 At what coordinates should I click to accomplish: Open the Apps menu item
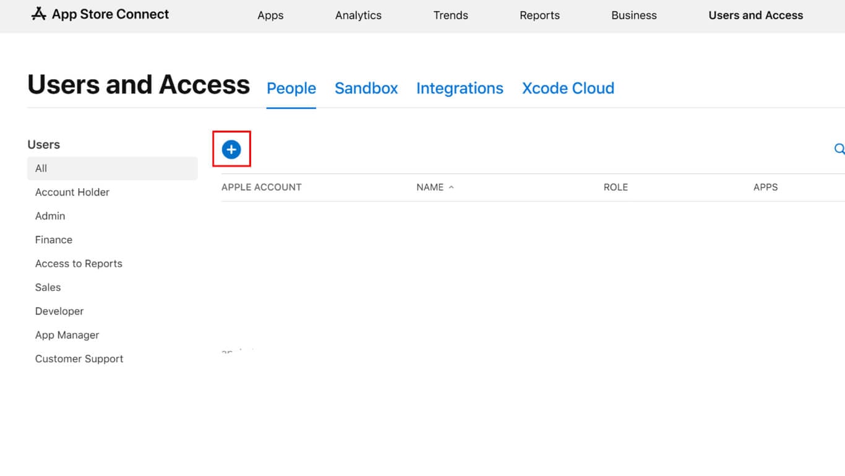click(270, 15)
